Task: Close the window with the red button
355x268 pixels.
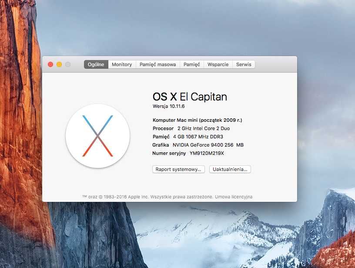Action: (50, 64)
